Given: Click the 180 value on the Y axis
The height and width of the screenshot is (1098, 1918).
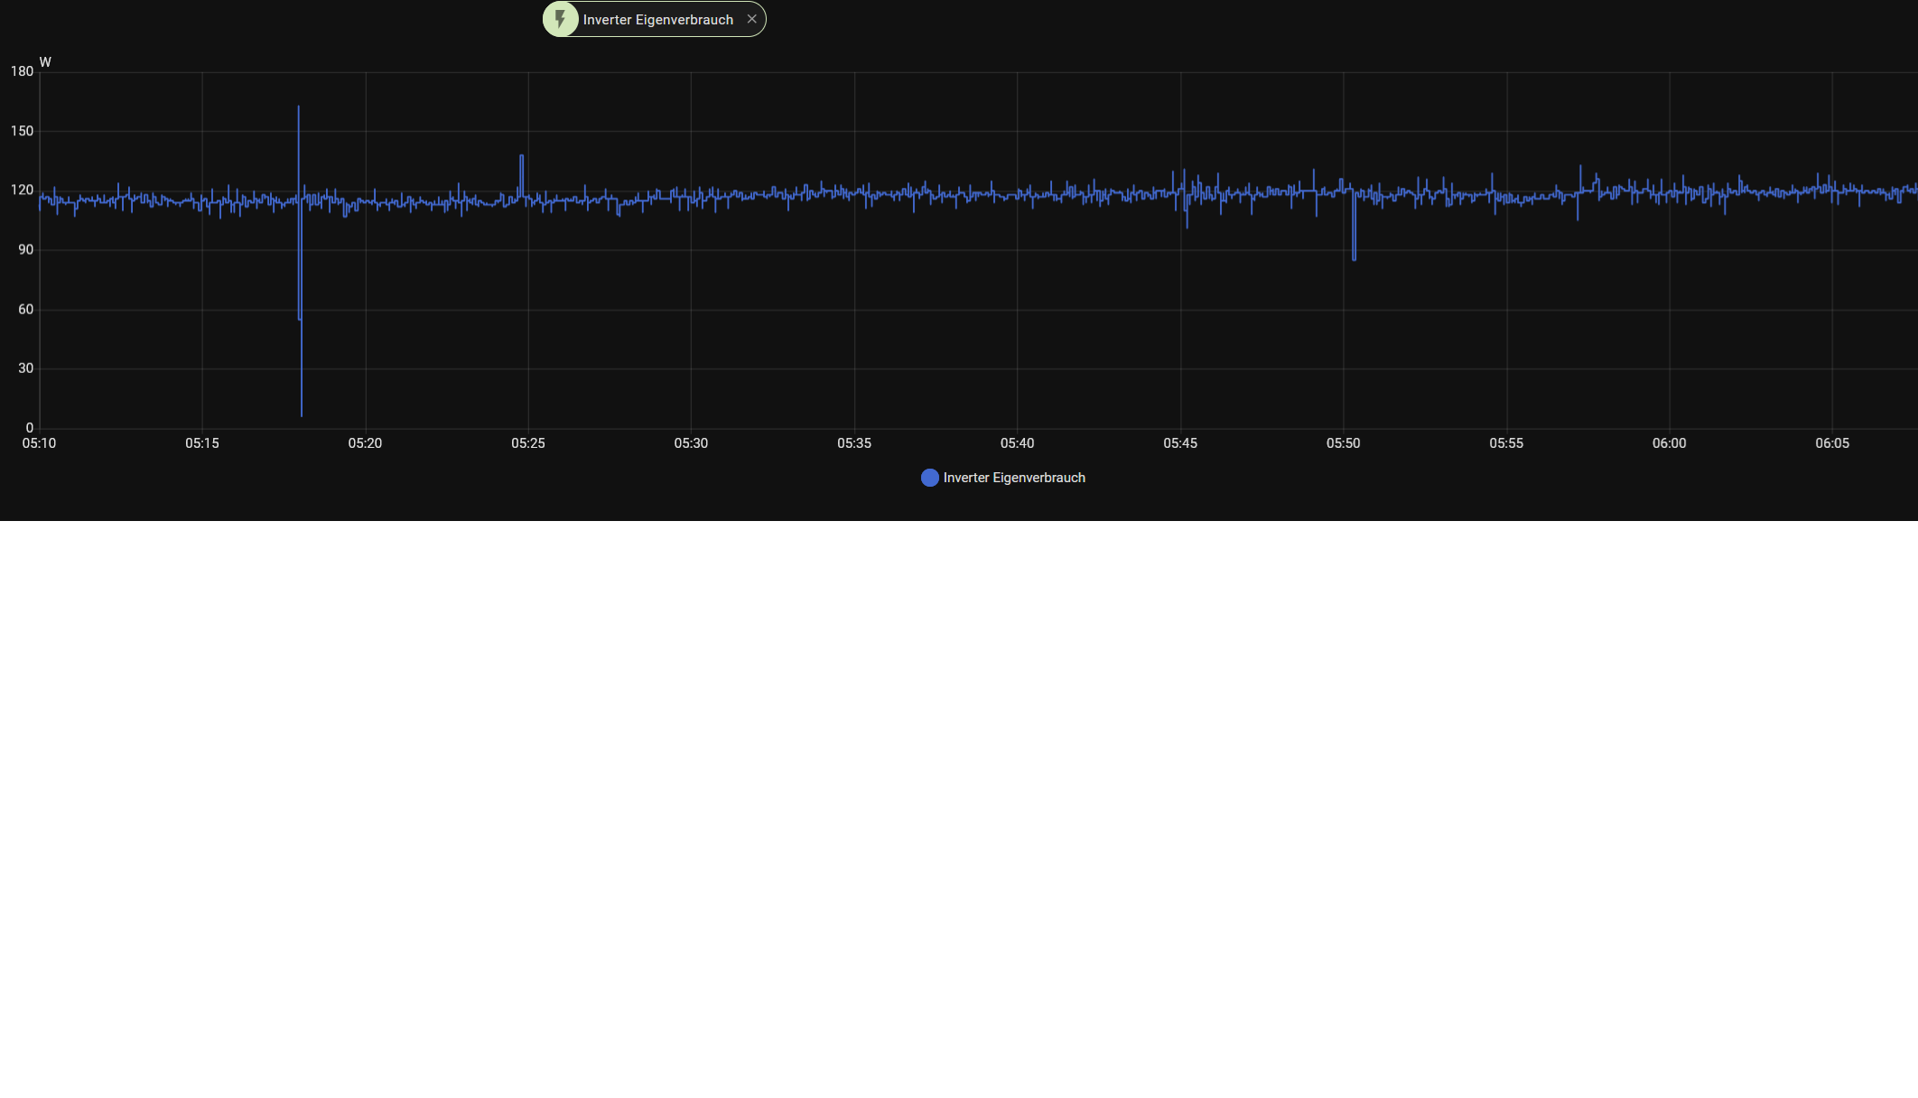Looking at the screenshot, I should [22, 71].
